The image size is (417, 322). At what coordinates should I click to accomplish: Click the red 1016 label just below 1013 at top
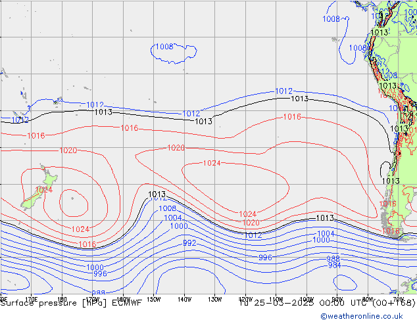[x=292, y=117]
